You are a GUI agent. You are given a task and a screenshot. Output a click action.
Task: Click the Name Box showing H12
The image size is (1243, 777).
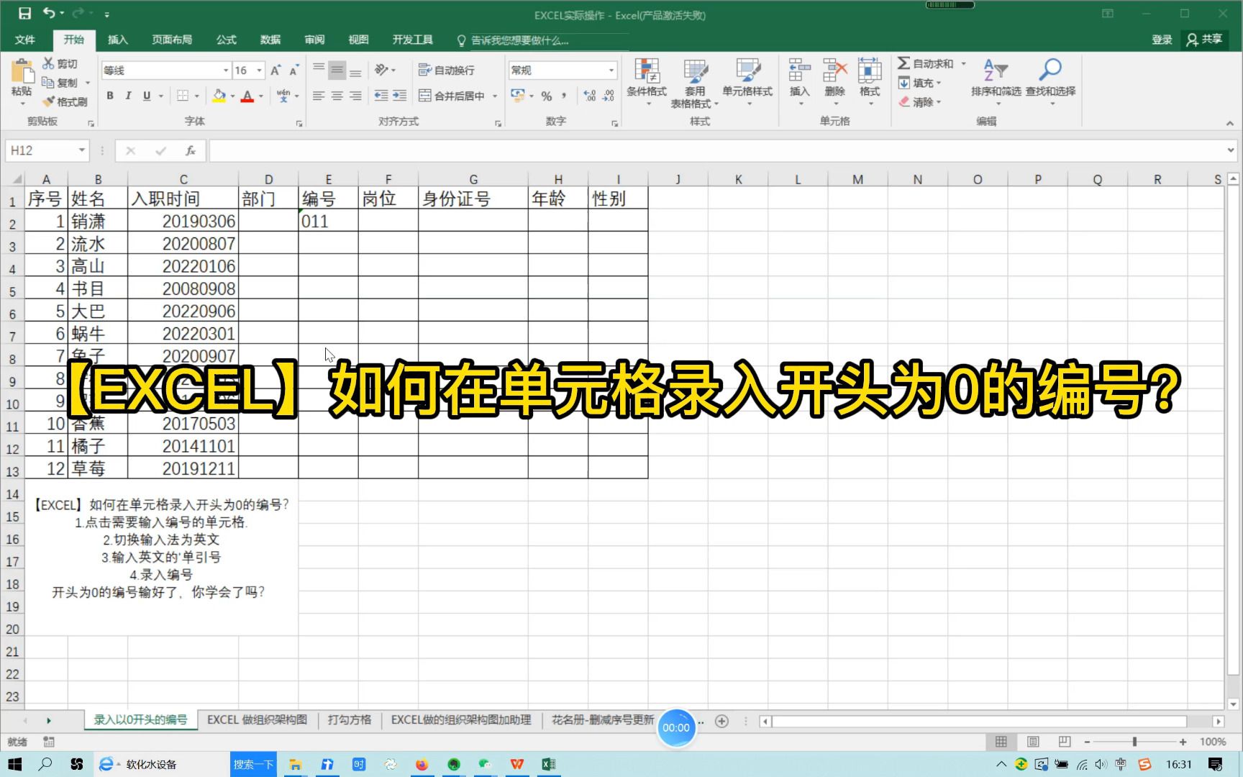[x=41, y=150]
